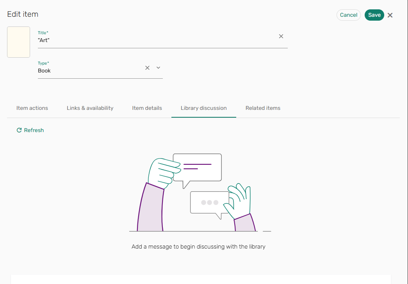
Task: Clear the Type selection
Action: tap(147, 68)
